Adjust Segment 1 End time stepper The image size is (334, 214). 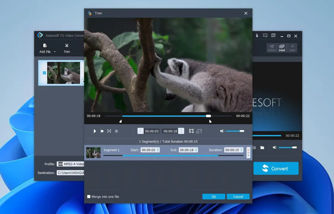196,150
